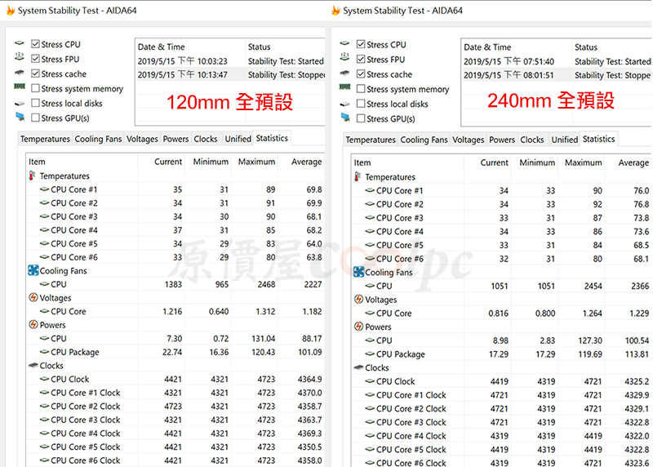
Task: Click chip icon beside Clocks in left window
Action: [33, 365]
